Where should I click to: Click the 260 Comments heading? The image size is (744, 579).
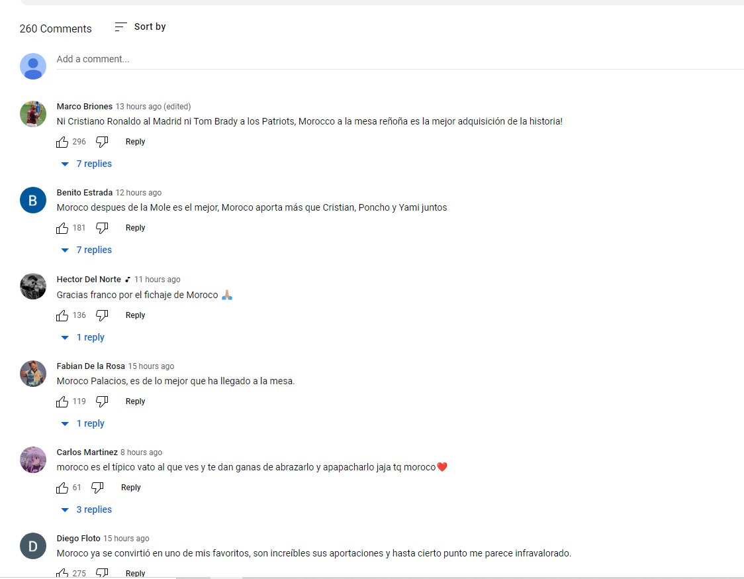tap(56, 28)
